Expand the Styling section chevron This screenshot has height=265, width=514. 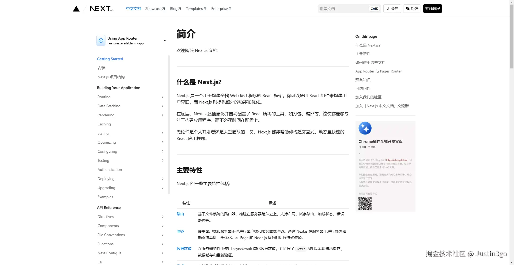point(163,133)
